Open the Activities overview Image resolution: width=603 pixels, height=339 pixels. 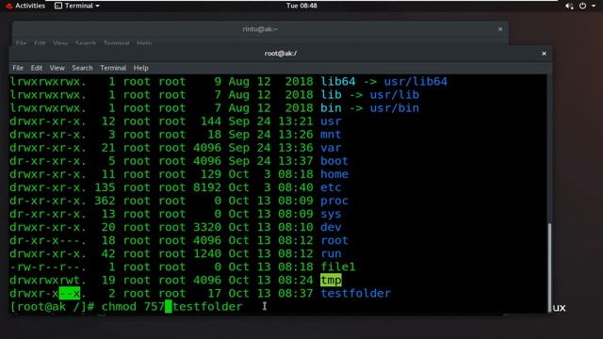click(x=25, y=6)
